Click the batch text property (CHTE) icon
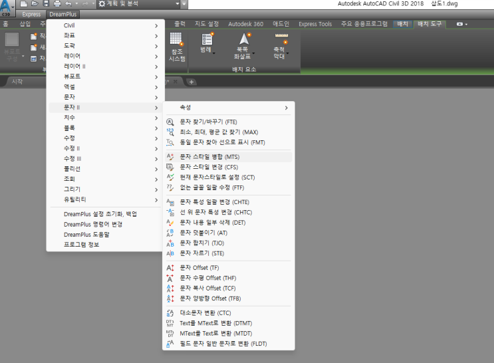This screenshot has width=494, height=363. 170,202
